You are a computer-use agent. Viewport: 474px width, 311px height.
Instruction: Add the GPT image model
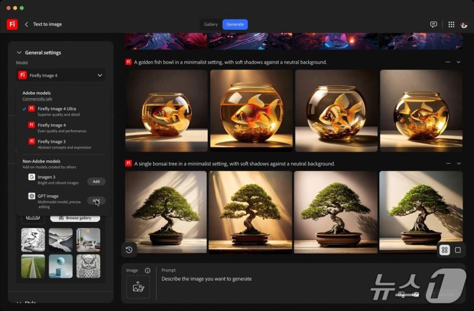(x=96, y=201)
